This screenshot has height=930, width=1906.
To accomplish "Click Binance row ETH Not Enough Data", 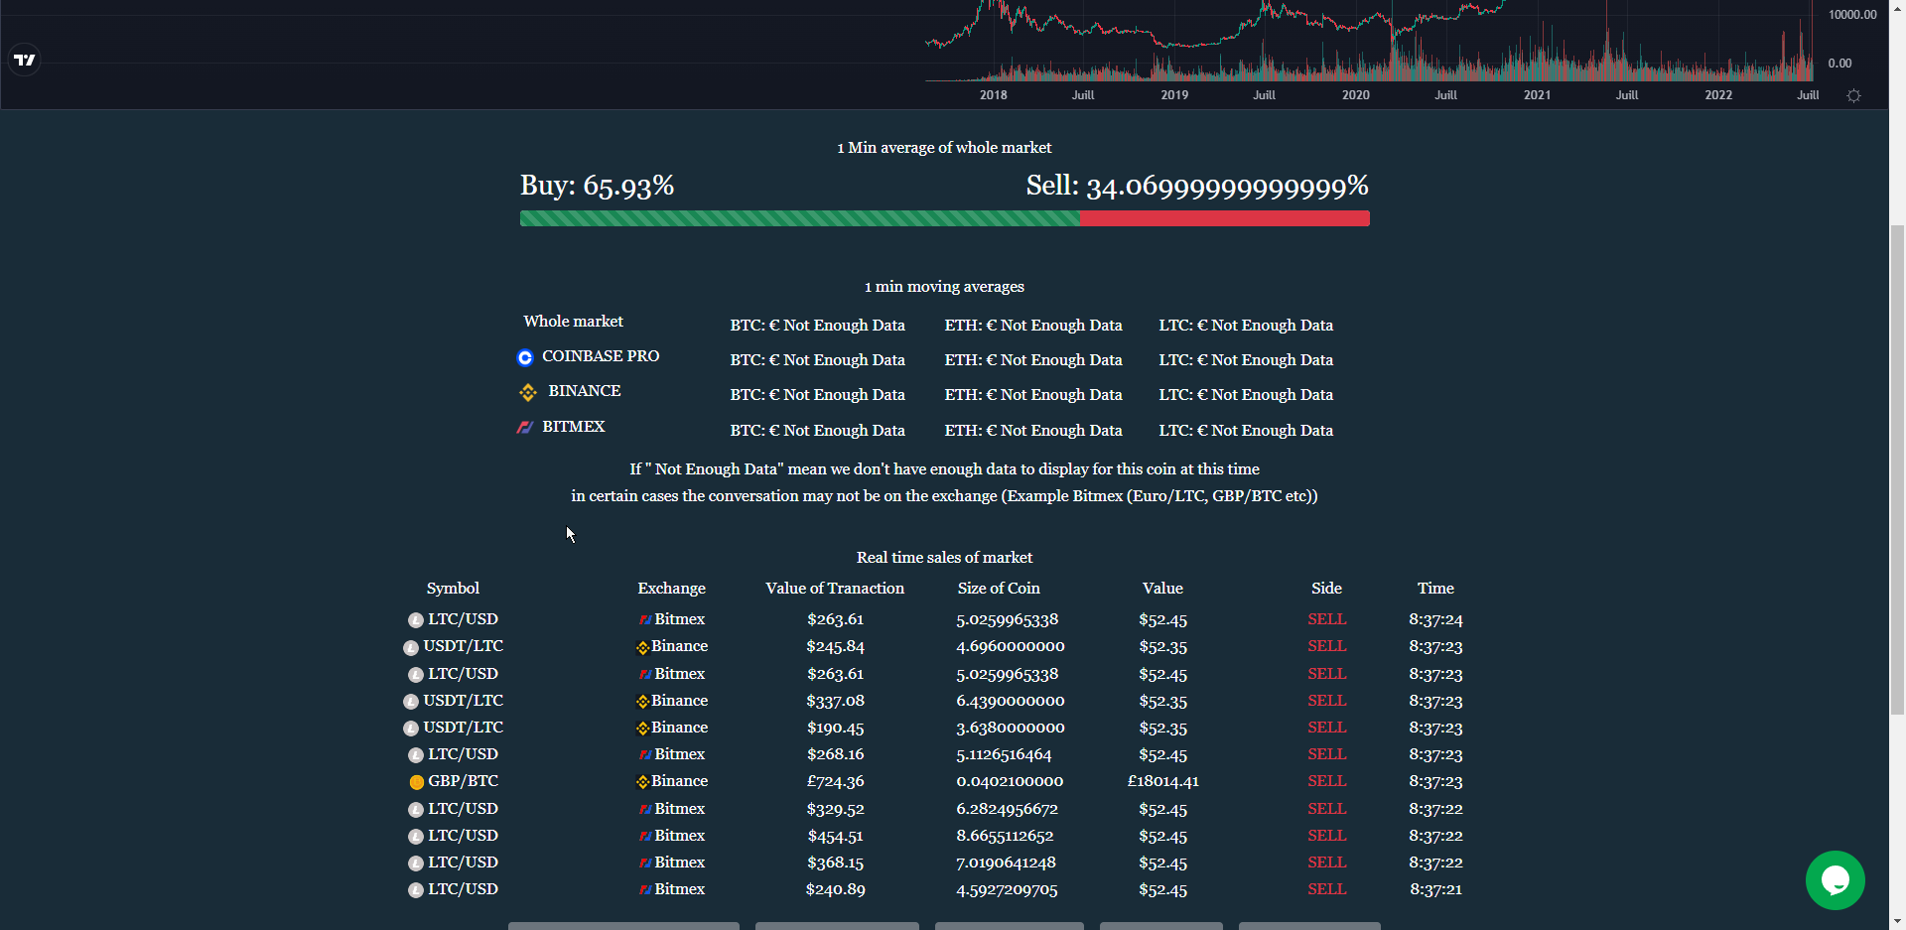I will click(1033, 395).
